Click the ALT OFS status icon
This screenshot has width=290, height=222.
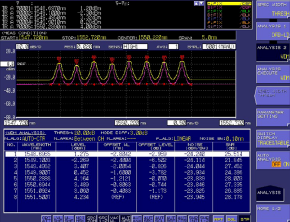tap(126, 218)
